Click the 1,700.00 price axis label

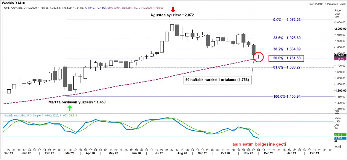(x=340, y=66)
